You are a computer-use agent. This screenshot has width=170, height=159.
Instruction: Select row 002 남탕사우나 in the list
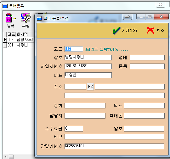[x=19, y=40]
